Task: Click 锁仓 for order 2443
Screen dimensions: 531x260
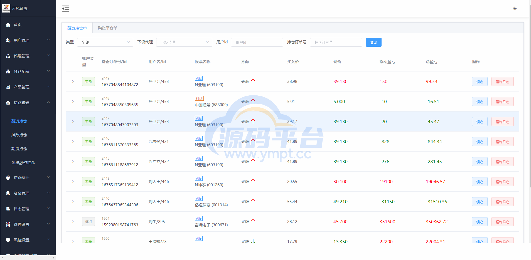Action: coord(479,182)
